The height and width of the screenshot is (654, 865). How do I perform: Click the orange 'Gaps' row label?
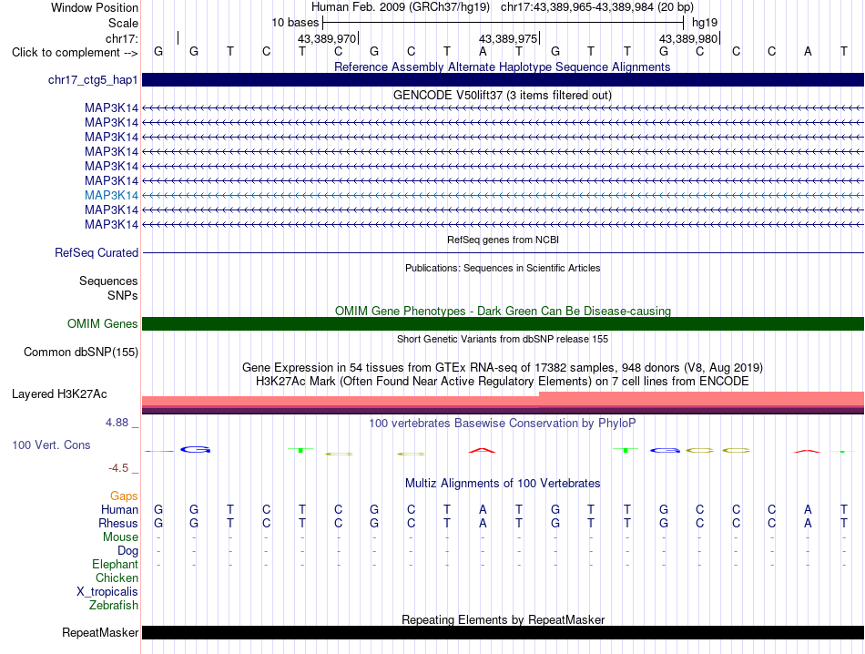(x=124, y=496)
